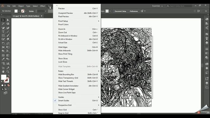Click the Search Adobe Stock field
Image resolution: width=210 pixels, height=118 pixels.
179,6
